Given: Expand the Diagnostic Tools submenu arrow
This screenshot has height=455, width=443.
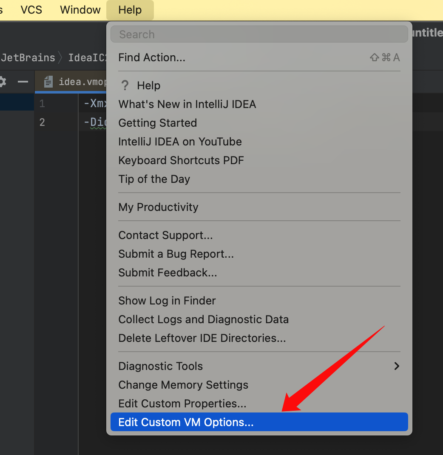Looking at the screenshot, I should pyautogui.click(x=396, y=366).
